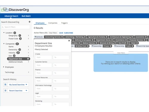Click the Information Technology To field
Image resolution: width=149 pixels, height=112 pixels.
tap(61, 89)
